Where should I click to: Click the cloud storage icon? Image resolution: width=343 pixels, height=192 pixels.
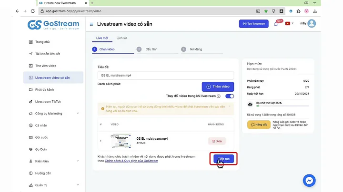pos(250,104)
